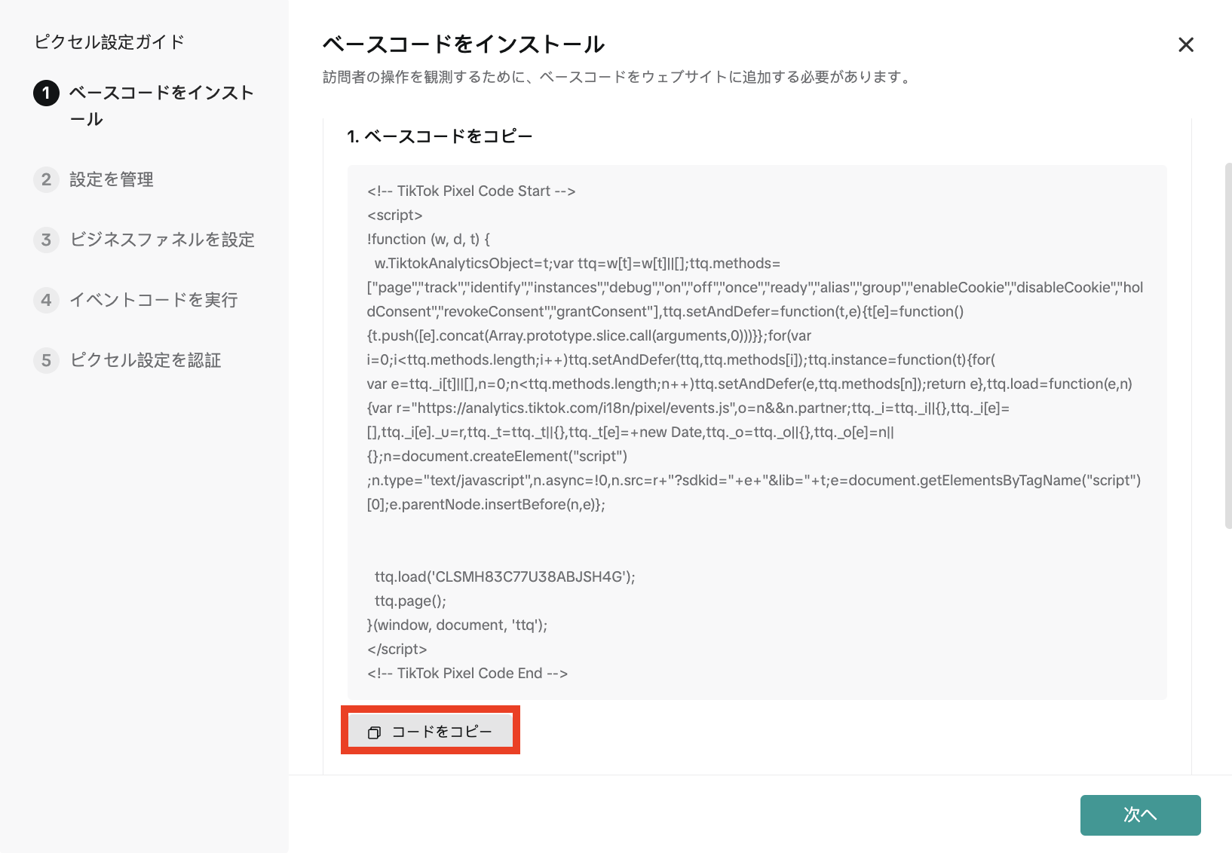1232x853 pixels.
Task: Click the 'TikTok Pixel Code Start' comment line
Action: pos(471,191)
